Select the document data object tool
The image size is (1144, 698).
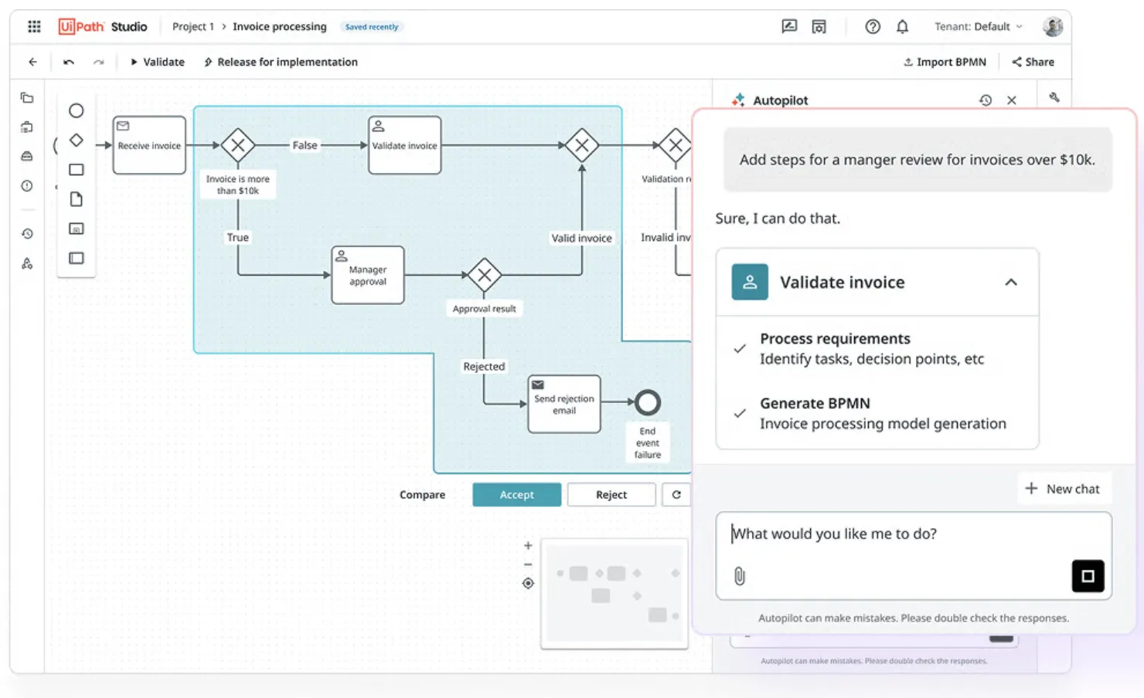tap(76, 199)
